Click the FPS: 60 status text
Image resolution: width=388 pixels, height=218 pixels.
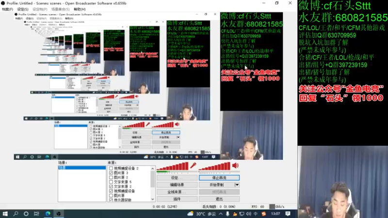pos(258,207)
